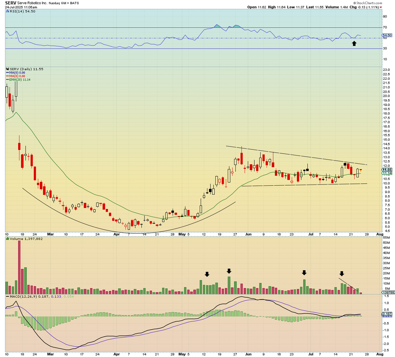Click the -2.0 MACD axis label
Screen dimensions: 395x357
point(386,344)
